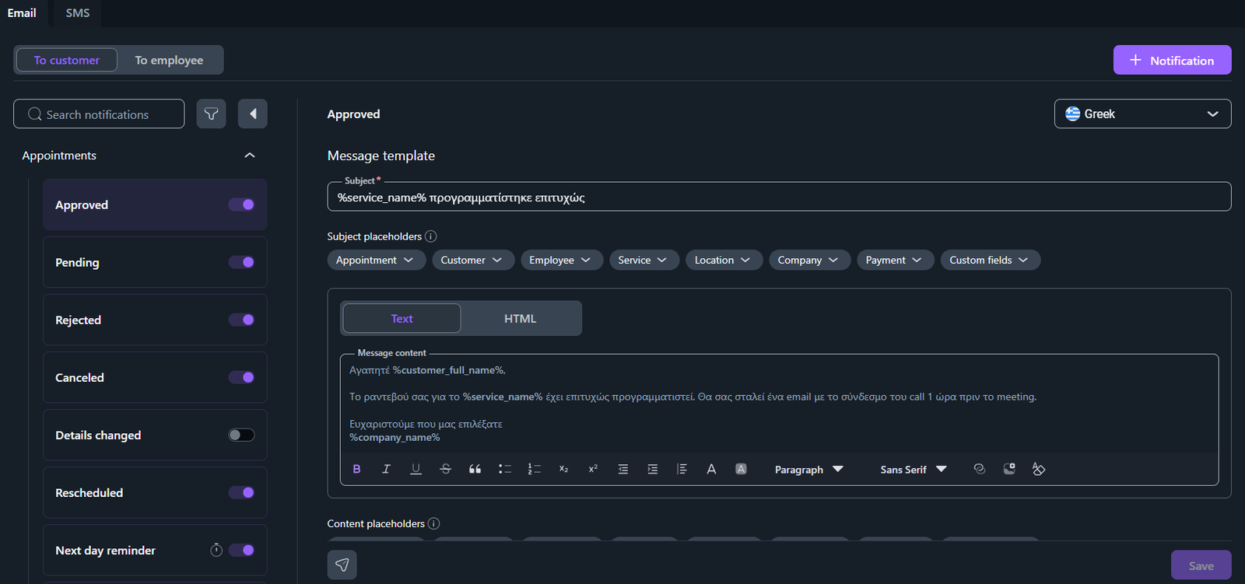Clear formatting with the eraser icon
1245x584 pixels.
click(x=1038, y=469)
